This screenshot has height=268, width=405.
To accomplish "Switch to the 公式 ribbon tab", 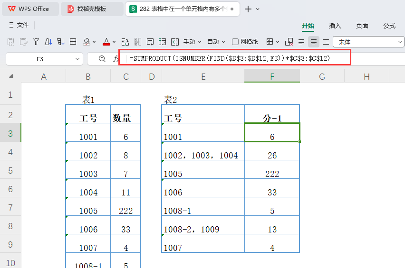I will click(389, 26).
